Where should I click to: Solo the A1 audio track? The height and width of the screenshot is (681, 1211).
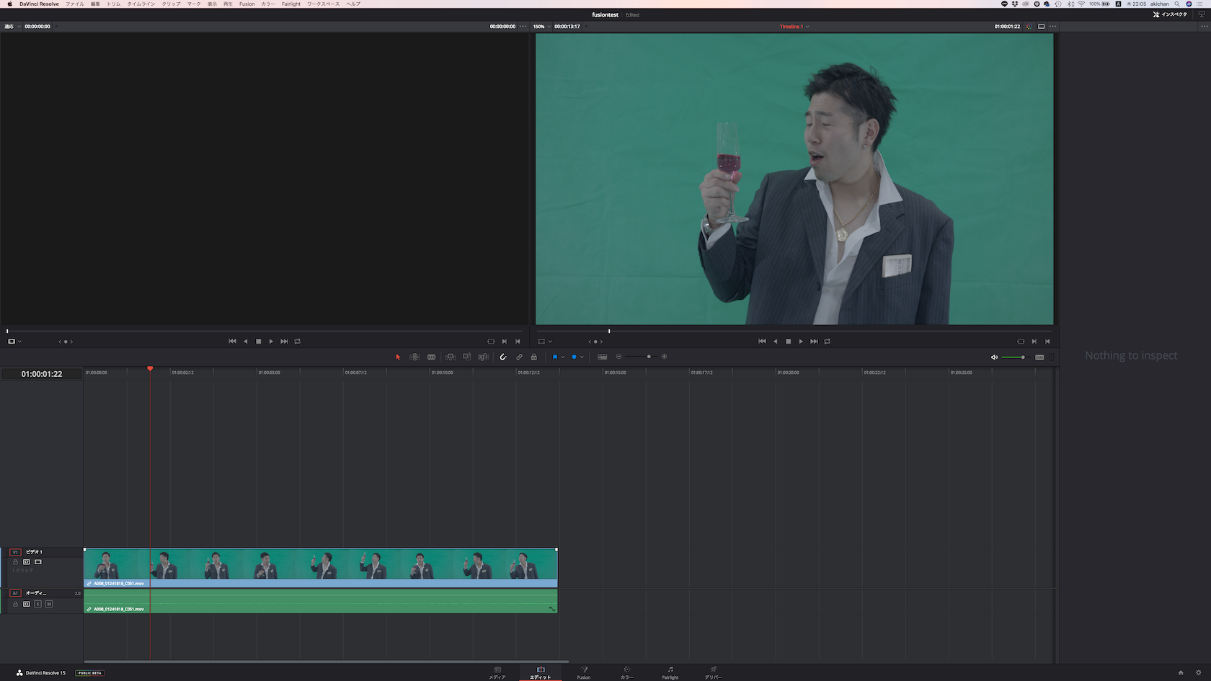click(x=38, y=604)
